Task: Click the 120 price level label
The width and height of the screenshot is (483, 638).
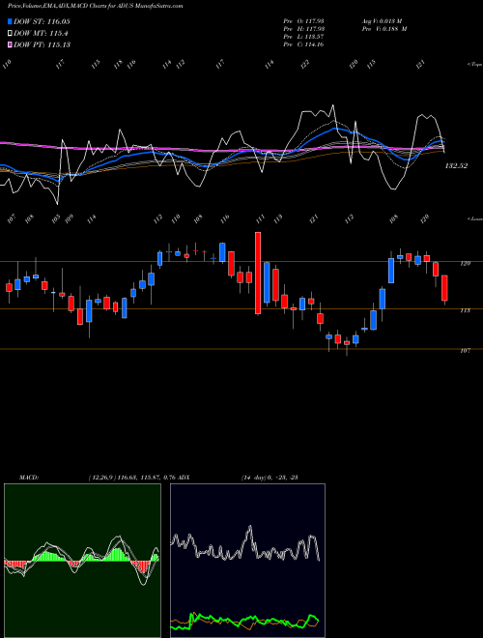Action: click(465, 264)
